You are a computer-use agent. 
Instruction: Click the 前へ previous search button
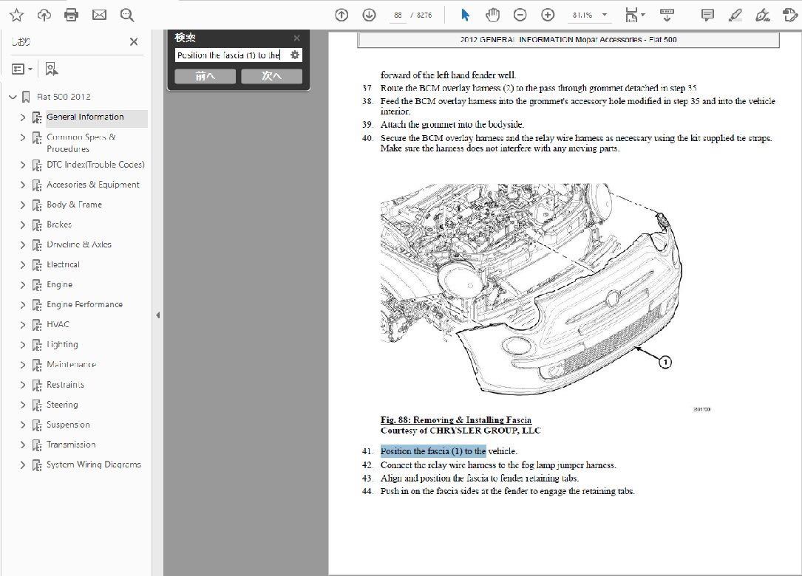coord(204,75)
